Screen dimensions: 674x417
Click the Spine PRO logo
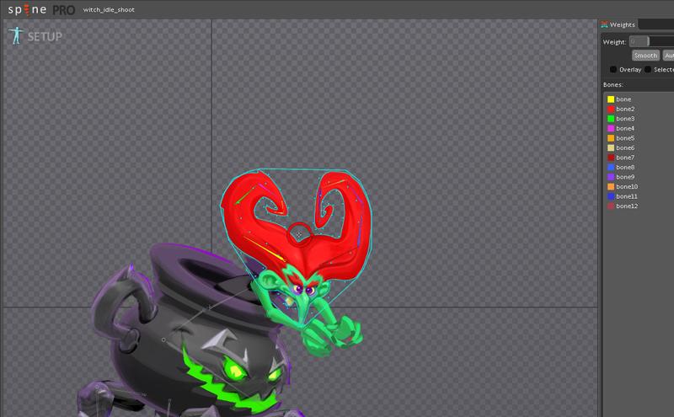click(x=41, y=9)
